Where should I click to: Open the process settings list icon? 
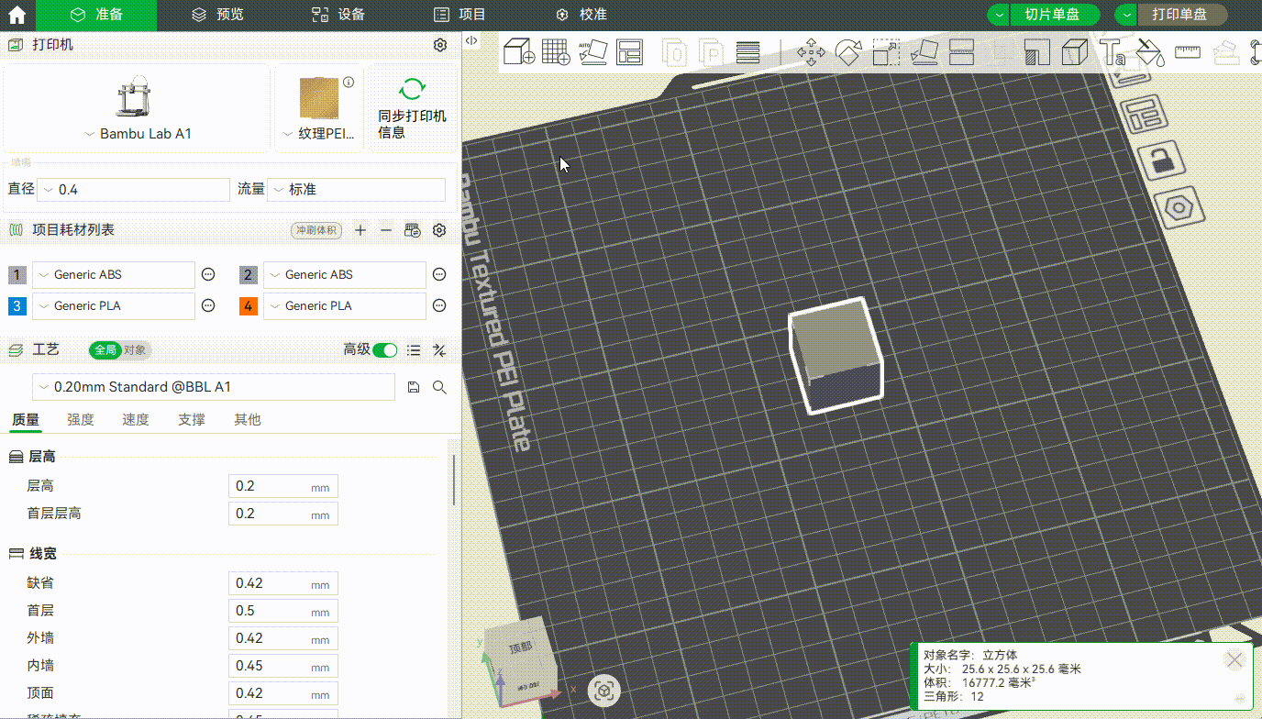[414, 349]
